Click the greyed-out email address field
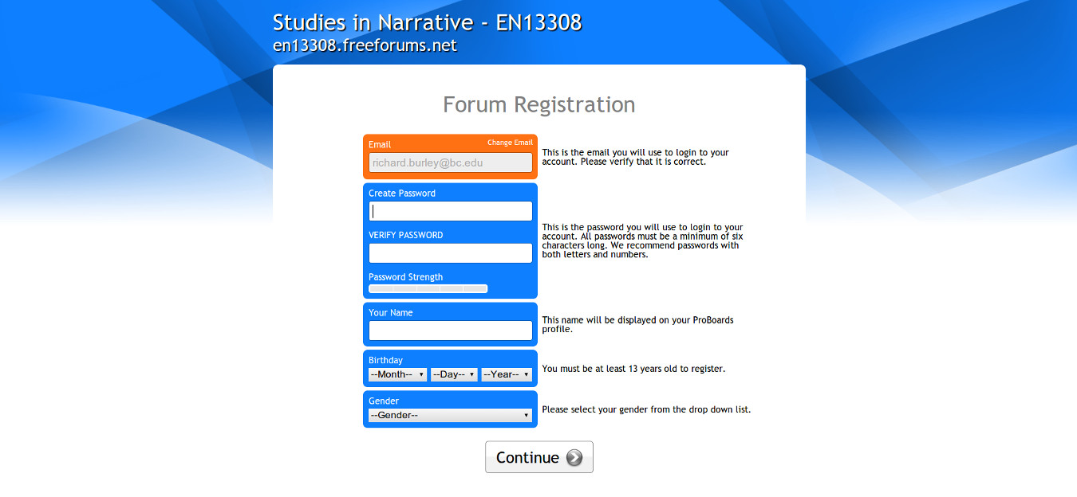Screen dimensions: 1077x497 tap(450, 162)
